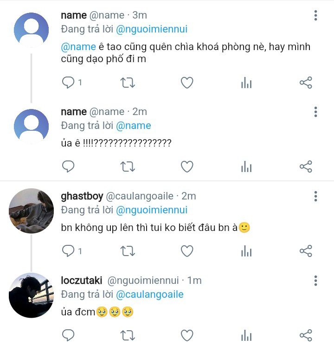Retweet the chìa khoá phòng tweet
Screen dimensions: 334x346
(128, 83)
